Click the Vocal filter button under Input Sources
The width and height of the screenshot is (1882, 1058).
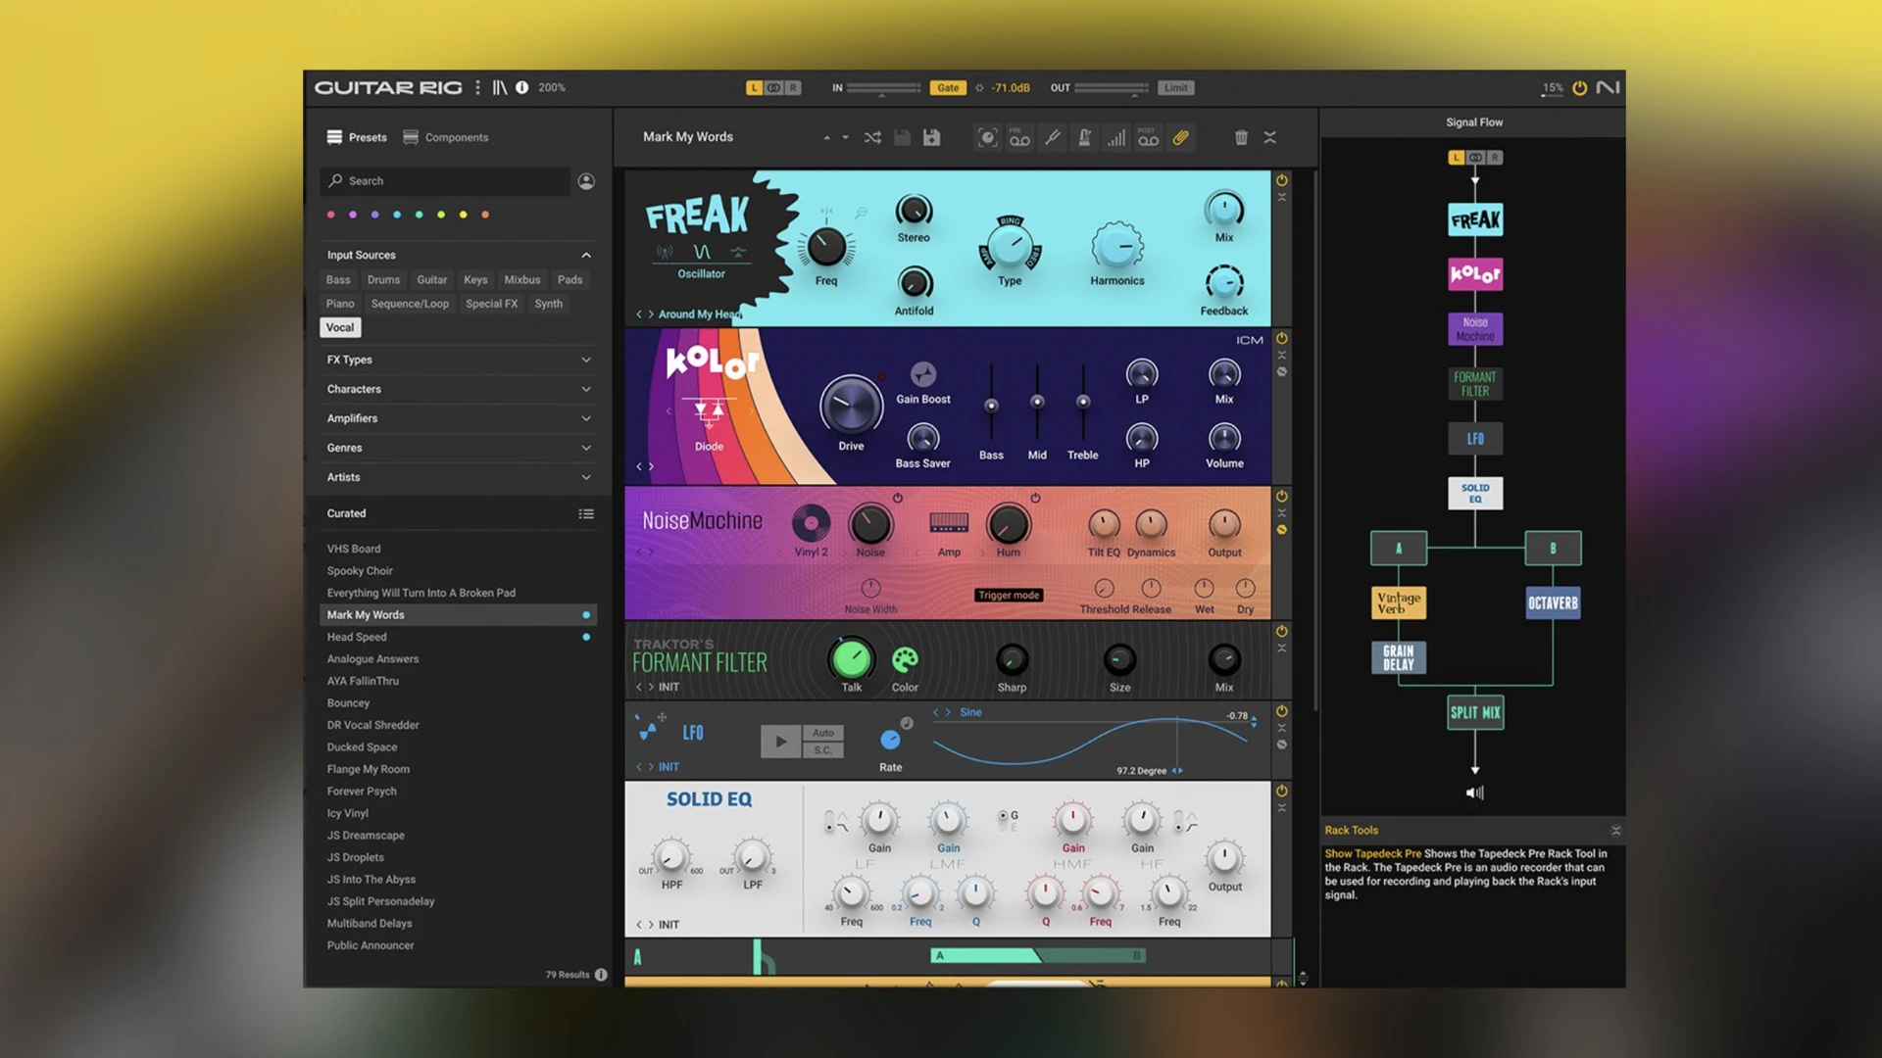[x=340, y=327]
